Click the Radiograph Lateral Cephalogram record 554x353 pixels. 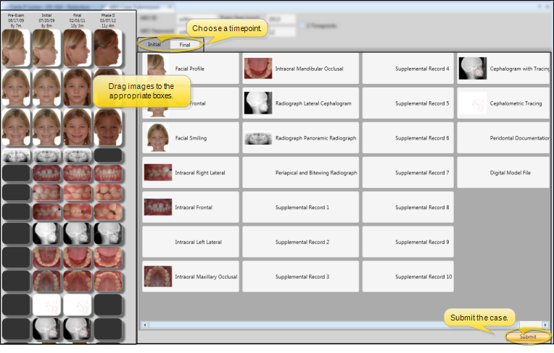pos(301,103)
